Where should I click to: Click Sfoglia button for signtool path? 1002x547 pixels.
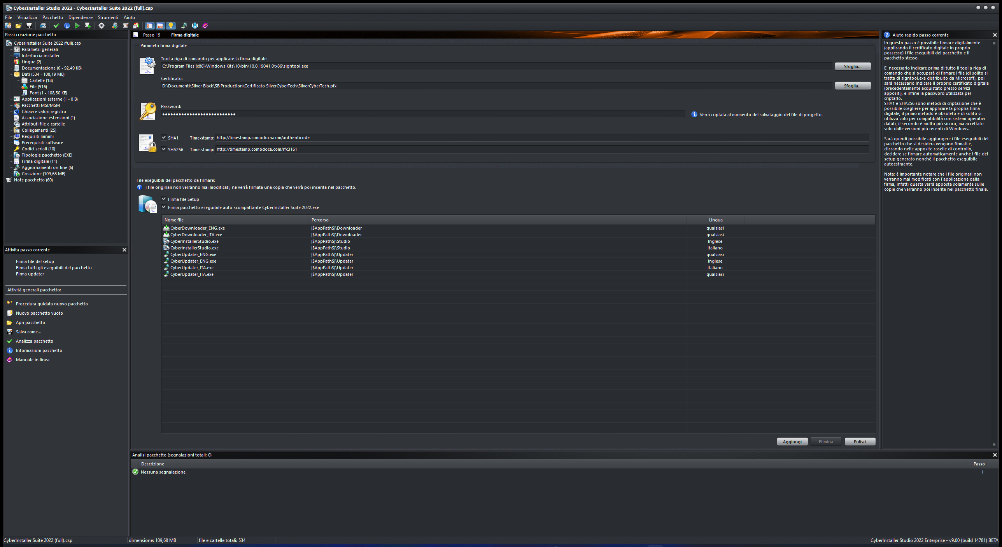point(853,66)
